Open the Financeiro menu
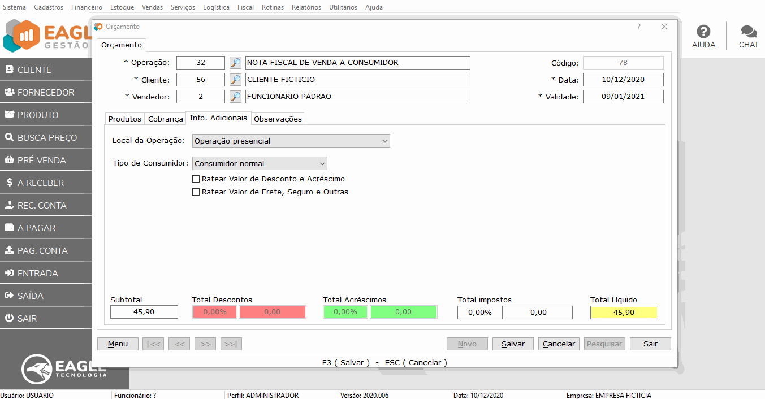 [87, 7]
